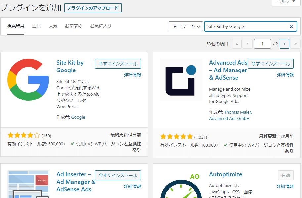Open the Advanced Ads – Ad Manager title link

coord(228,70)
